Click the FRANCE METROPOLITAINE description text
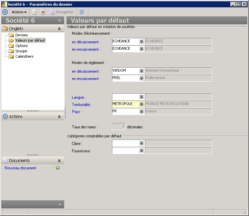The height and width of the screenshot is (216, 249). pos(167,104)
